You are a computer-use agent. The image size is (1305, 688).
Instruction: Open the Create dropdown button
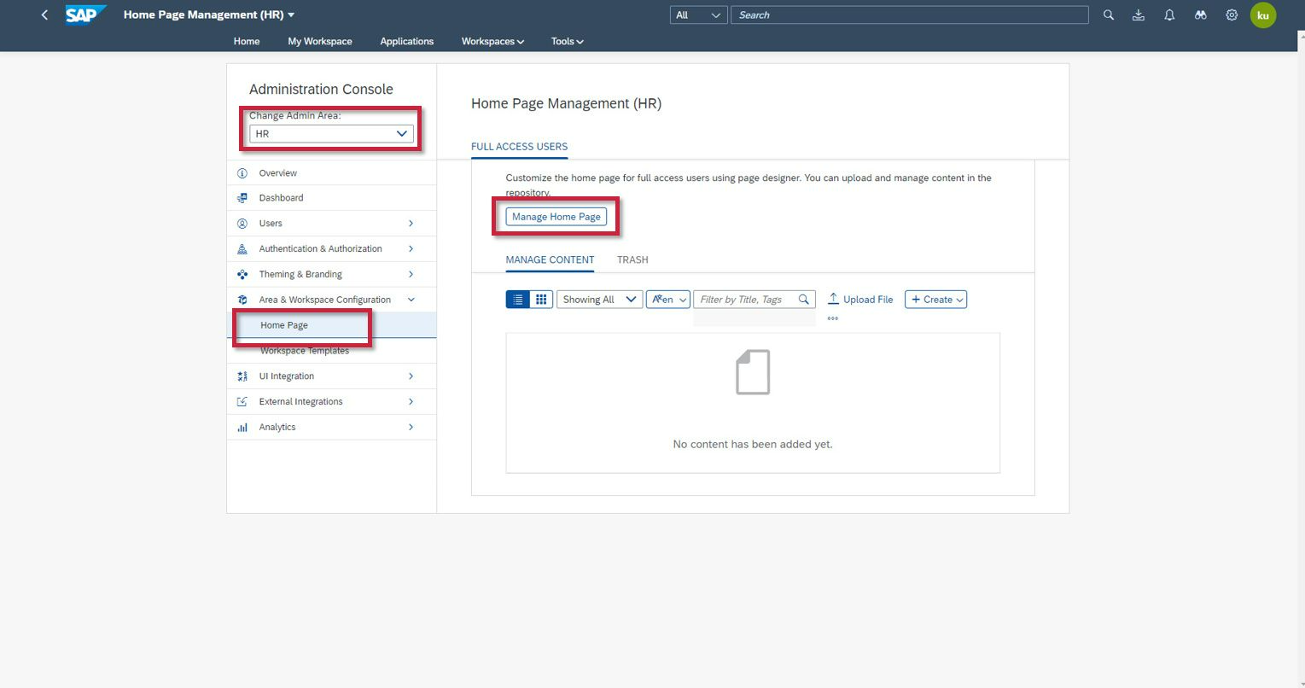[936, 300]
